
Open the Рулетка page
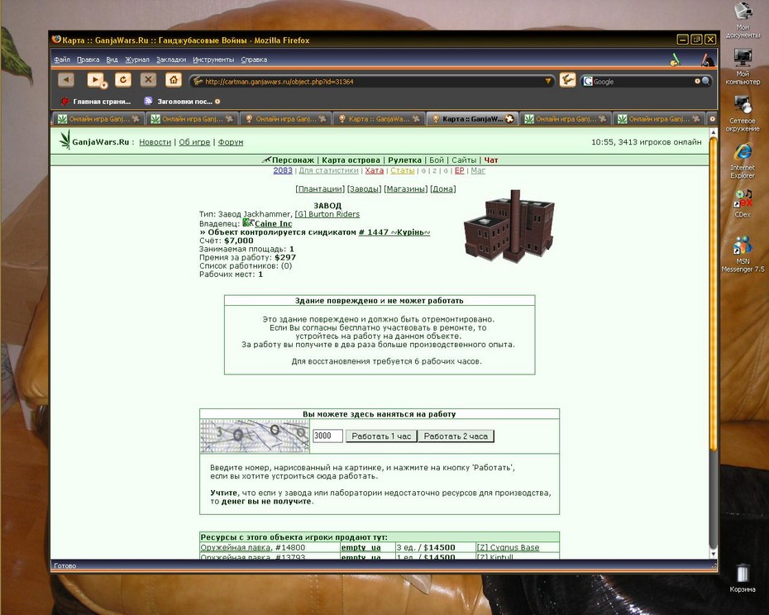click(x=404, y=160)
